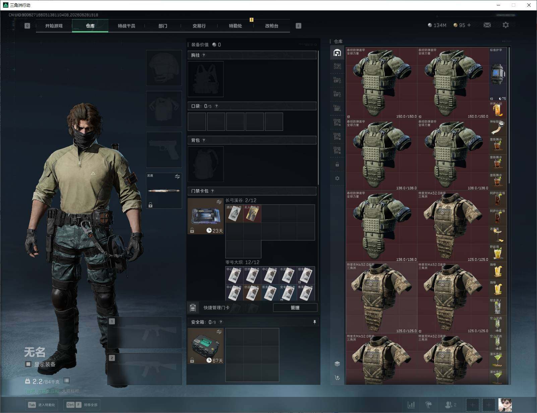Screen dimensions: 537x413
Task: Click the E key navigation button
Action: tap(298, 26)
